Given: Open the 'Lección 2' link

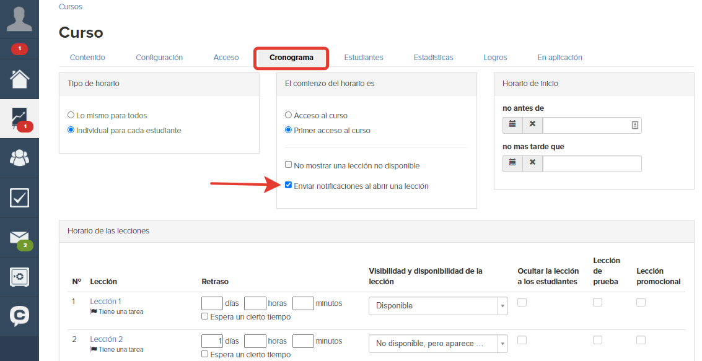Looking at the screenshot, I should point(106,339).
